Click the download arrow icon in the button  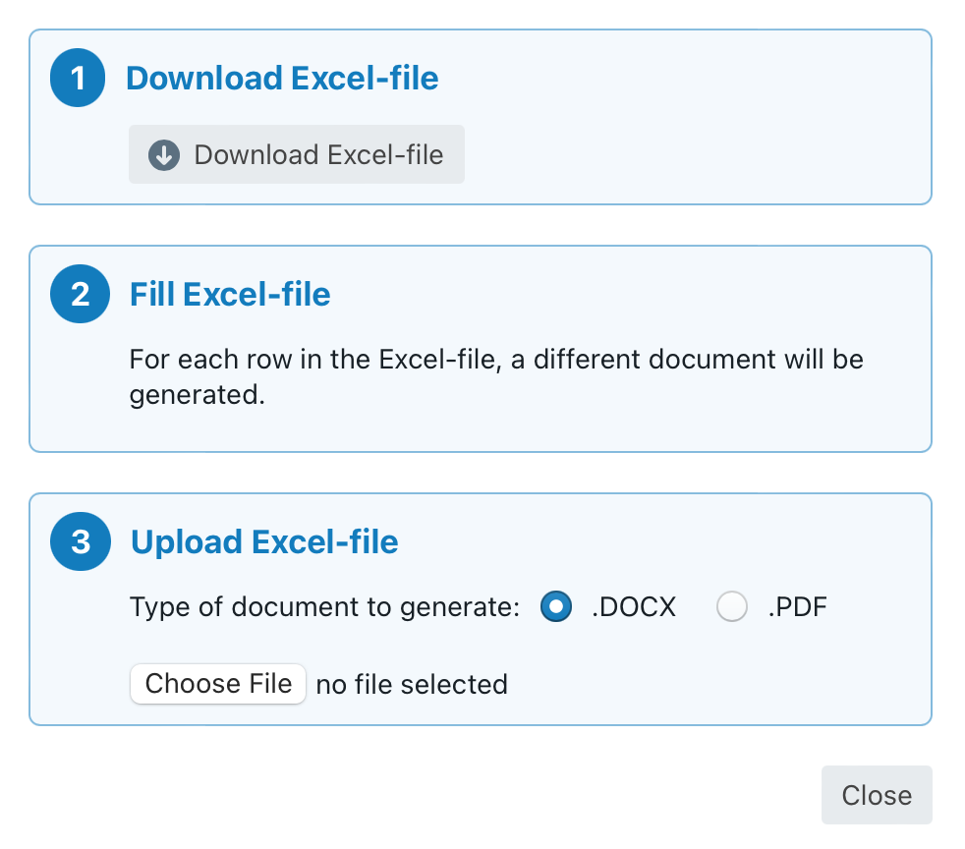(x=164, y=155)
